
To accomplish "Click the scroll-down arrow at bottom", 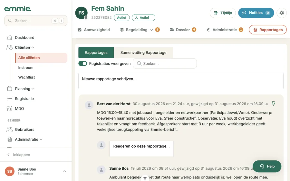I will pyautogui.click(x=145, y=178).
